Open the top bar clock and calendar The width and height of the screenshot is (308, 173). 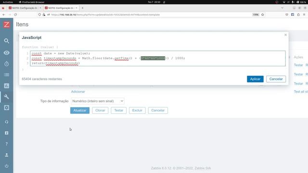tap(154, 2)
